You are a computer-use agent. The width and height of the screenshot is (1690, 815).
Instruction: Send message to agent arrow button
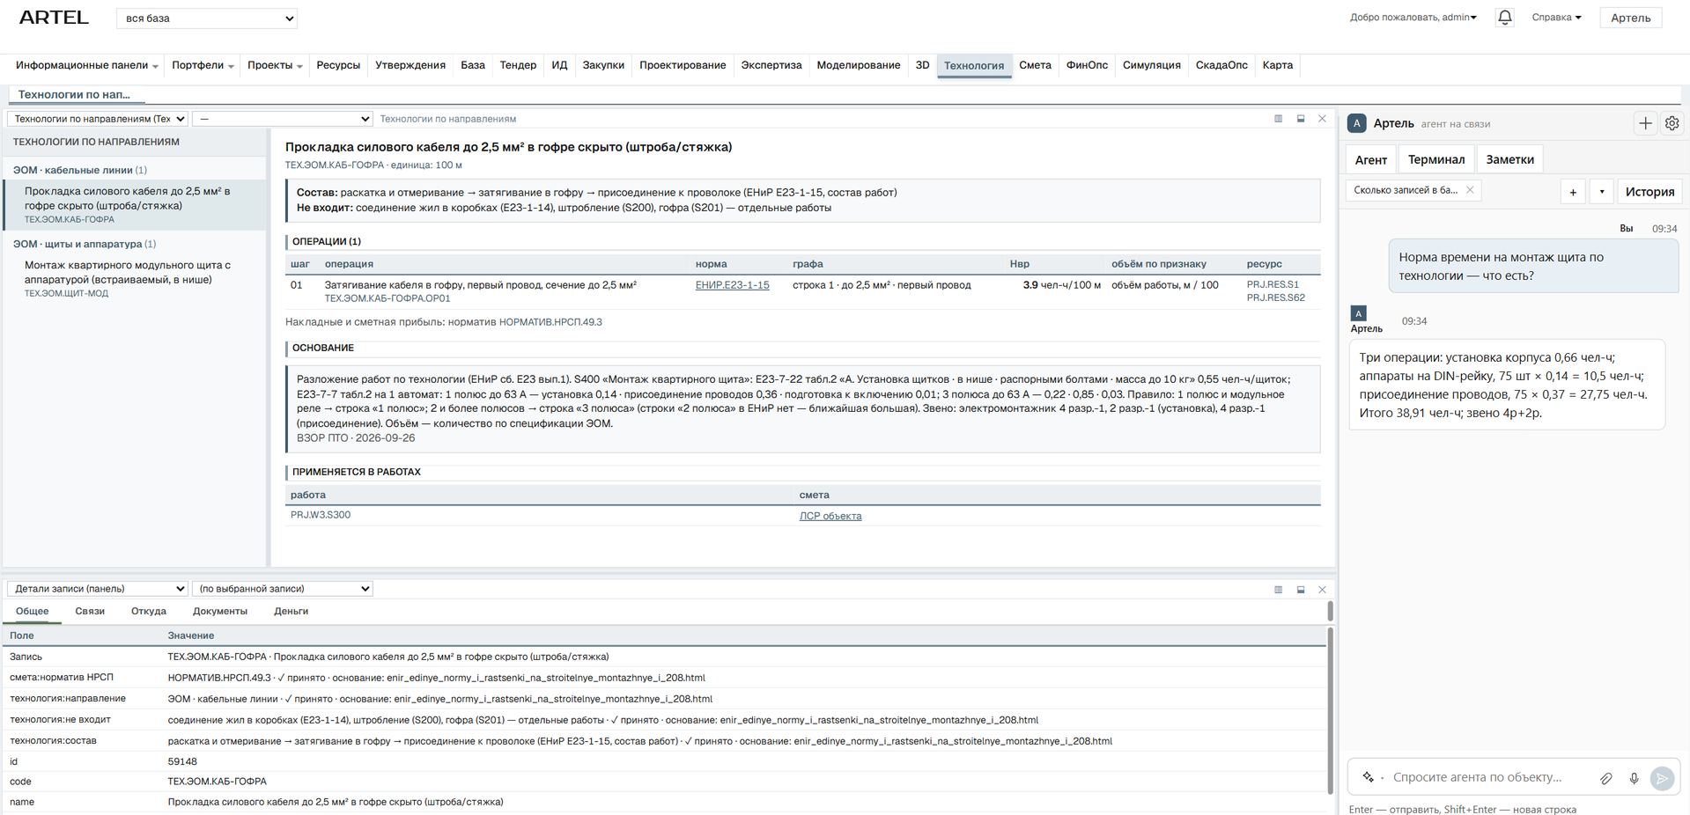(x=1662, y=778)
